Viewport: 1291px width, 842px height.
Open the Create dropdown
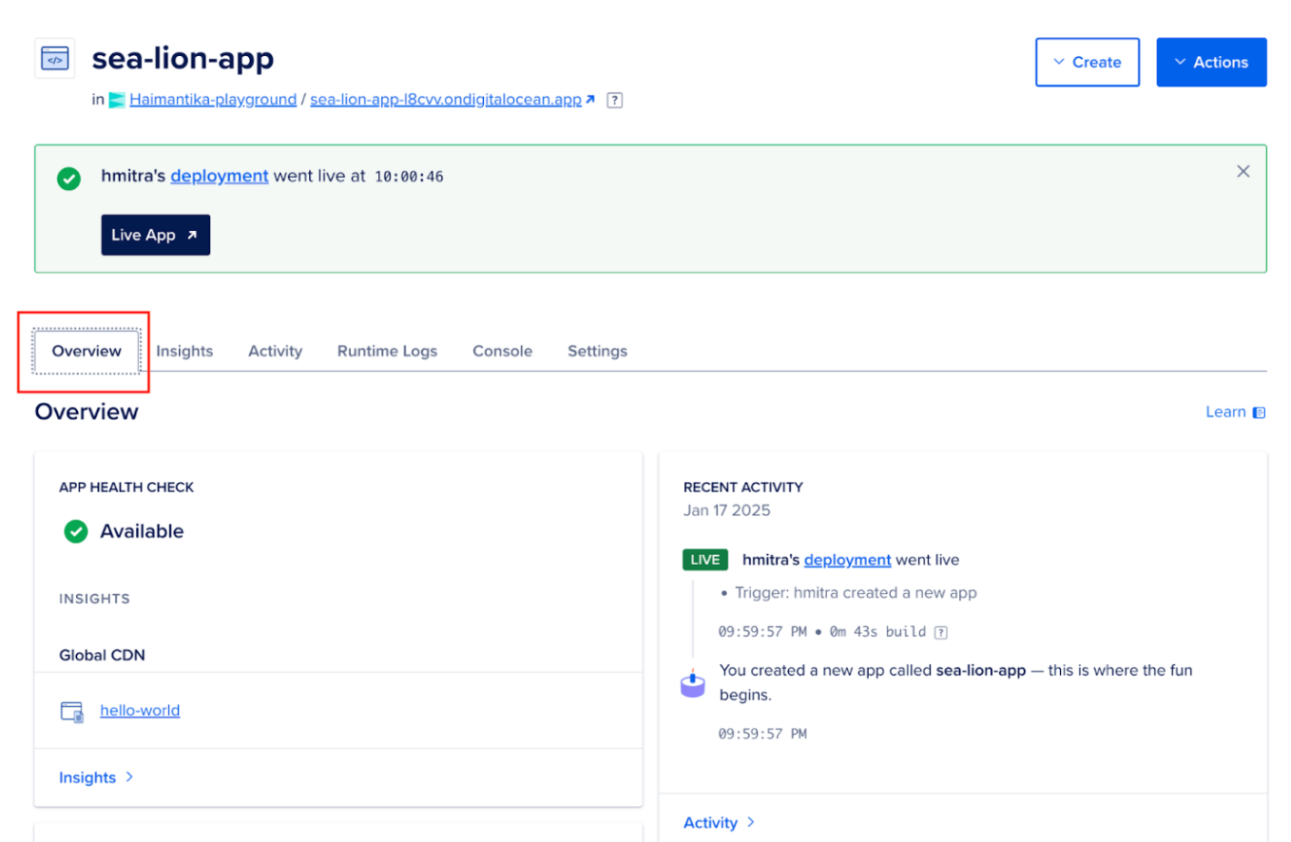(x=1088, y=62)
